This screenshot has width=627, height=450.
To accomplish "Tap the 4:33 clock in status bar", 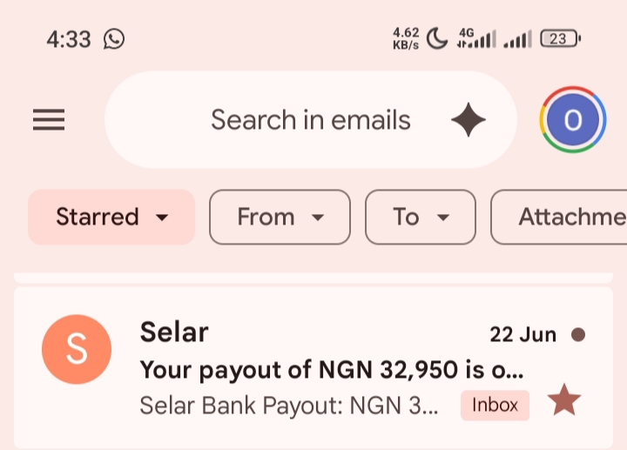I will [69, 39].
